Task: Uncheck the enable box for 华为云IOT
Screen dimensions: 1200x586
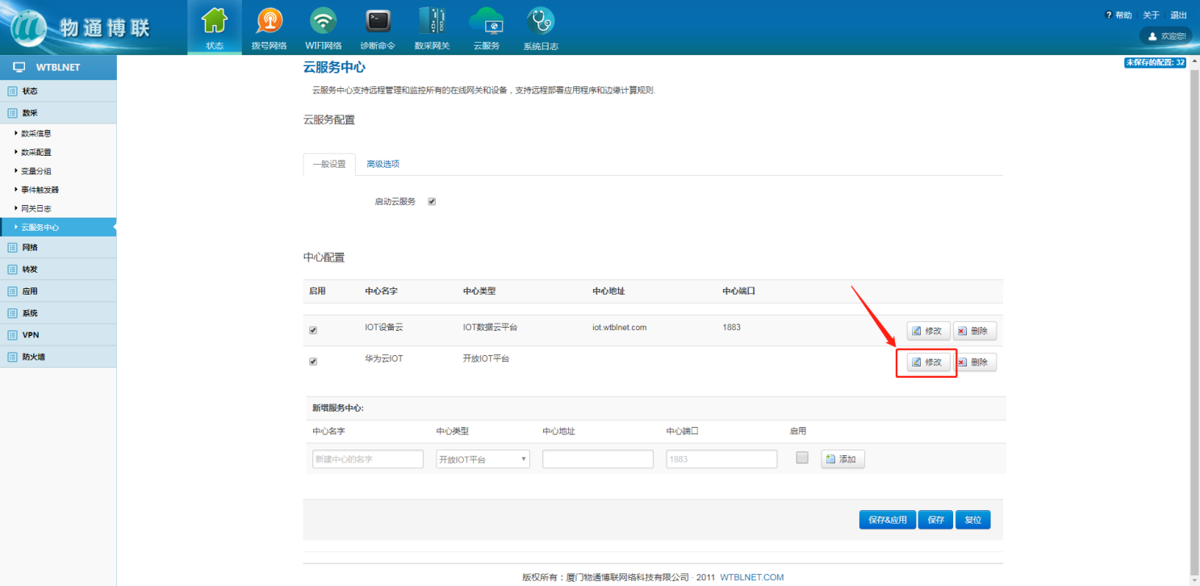Action: pos(313,362)
